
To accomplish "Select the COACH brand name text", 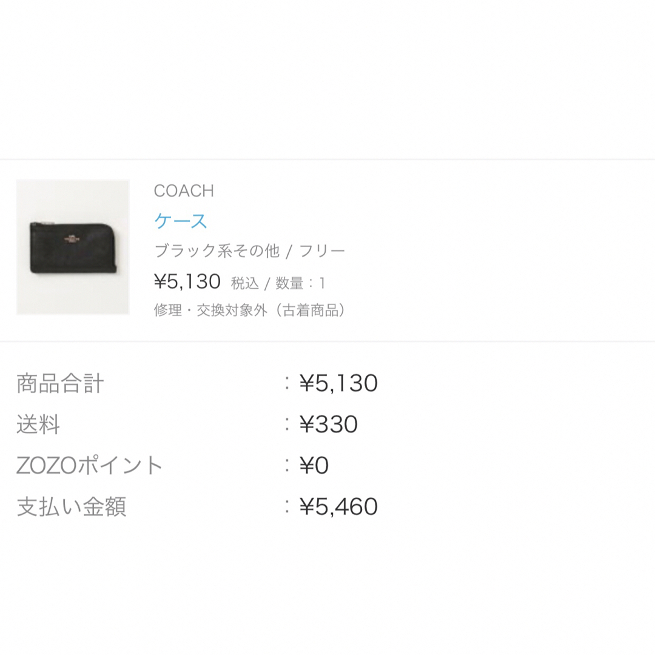I will [x=184, y=191].
